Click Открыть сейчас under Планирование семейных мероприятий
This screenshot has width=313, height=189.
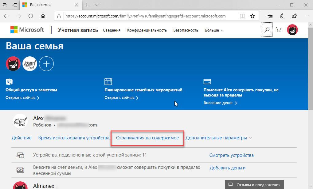tap(121, 98)
